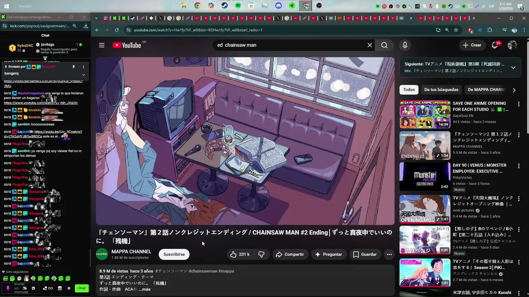Open Kick shop icon in chat bar

click(60, 288)
